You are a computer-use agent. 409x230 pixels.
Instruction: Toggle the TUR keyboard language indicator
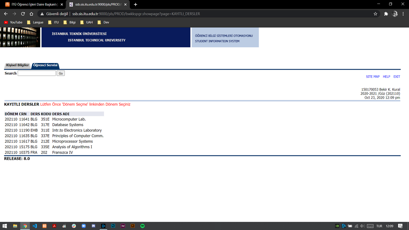click(379, 226)
